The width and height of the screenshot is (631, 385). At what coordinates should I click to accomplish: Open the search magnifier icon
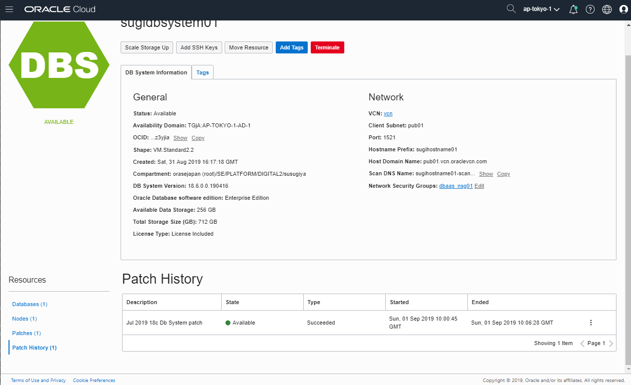tap(511, 9)
